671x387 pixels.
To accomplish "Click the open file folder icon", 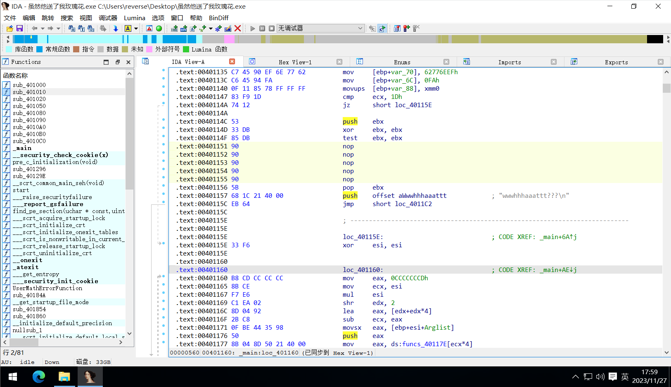I will click(x=9, y=28).
